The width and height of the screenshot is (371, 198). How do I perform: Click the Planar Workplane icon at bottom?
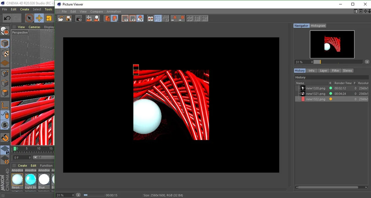[x=5, y=160]
